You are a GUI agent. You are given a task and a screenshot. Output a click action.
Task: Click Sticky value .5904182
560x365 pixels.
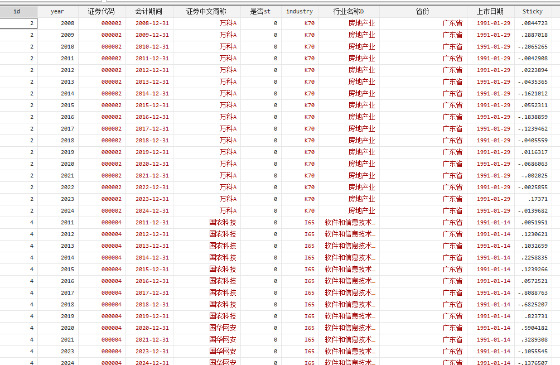[x=534, y=328]
